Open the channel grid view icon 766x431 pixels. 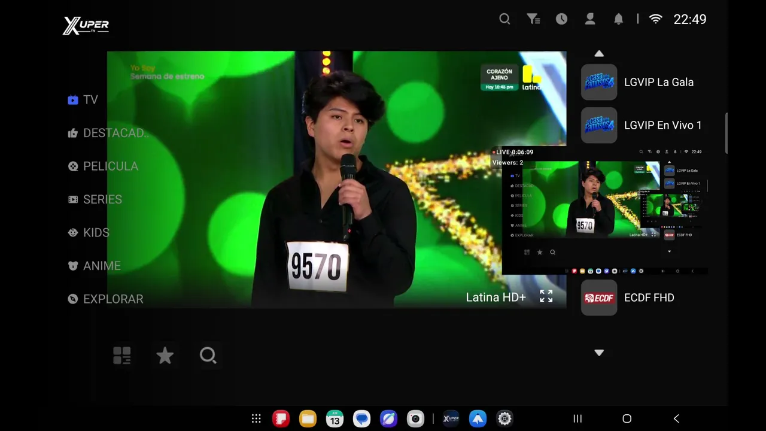pos(122,356)
